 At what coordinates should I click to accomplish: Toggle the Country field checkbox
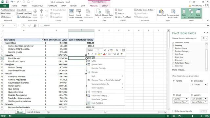pos(173,46)
